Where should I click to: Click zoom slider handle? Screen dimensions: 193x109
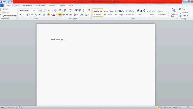pyautogui.click(x=188, y=107)
